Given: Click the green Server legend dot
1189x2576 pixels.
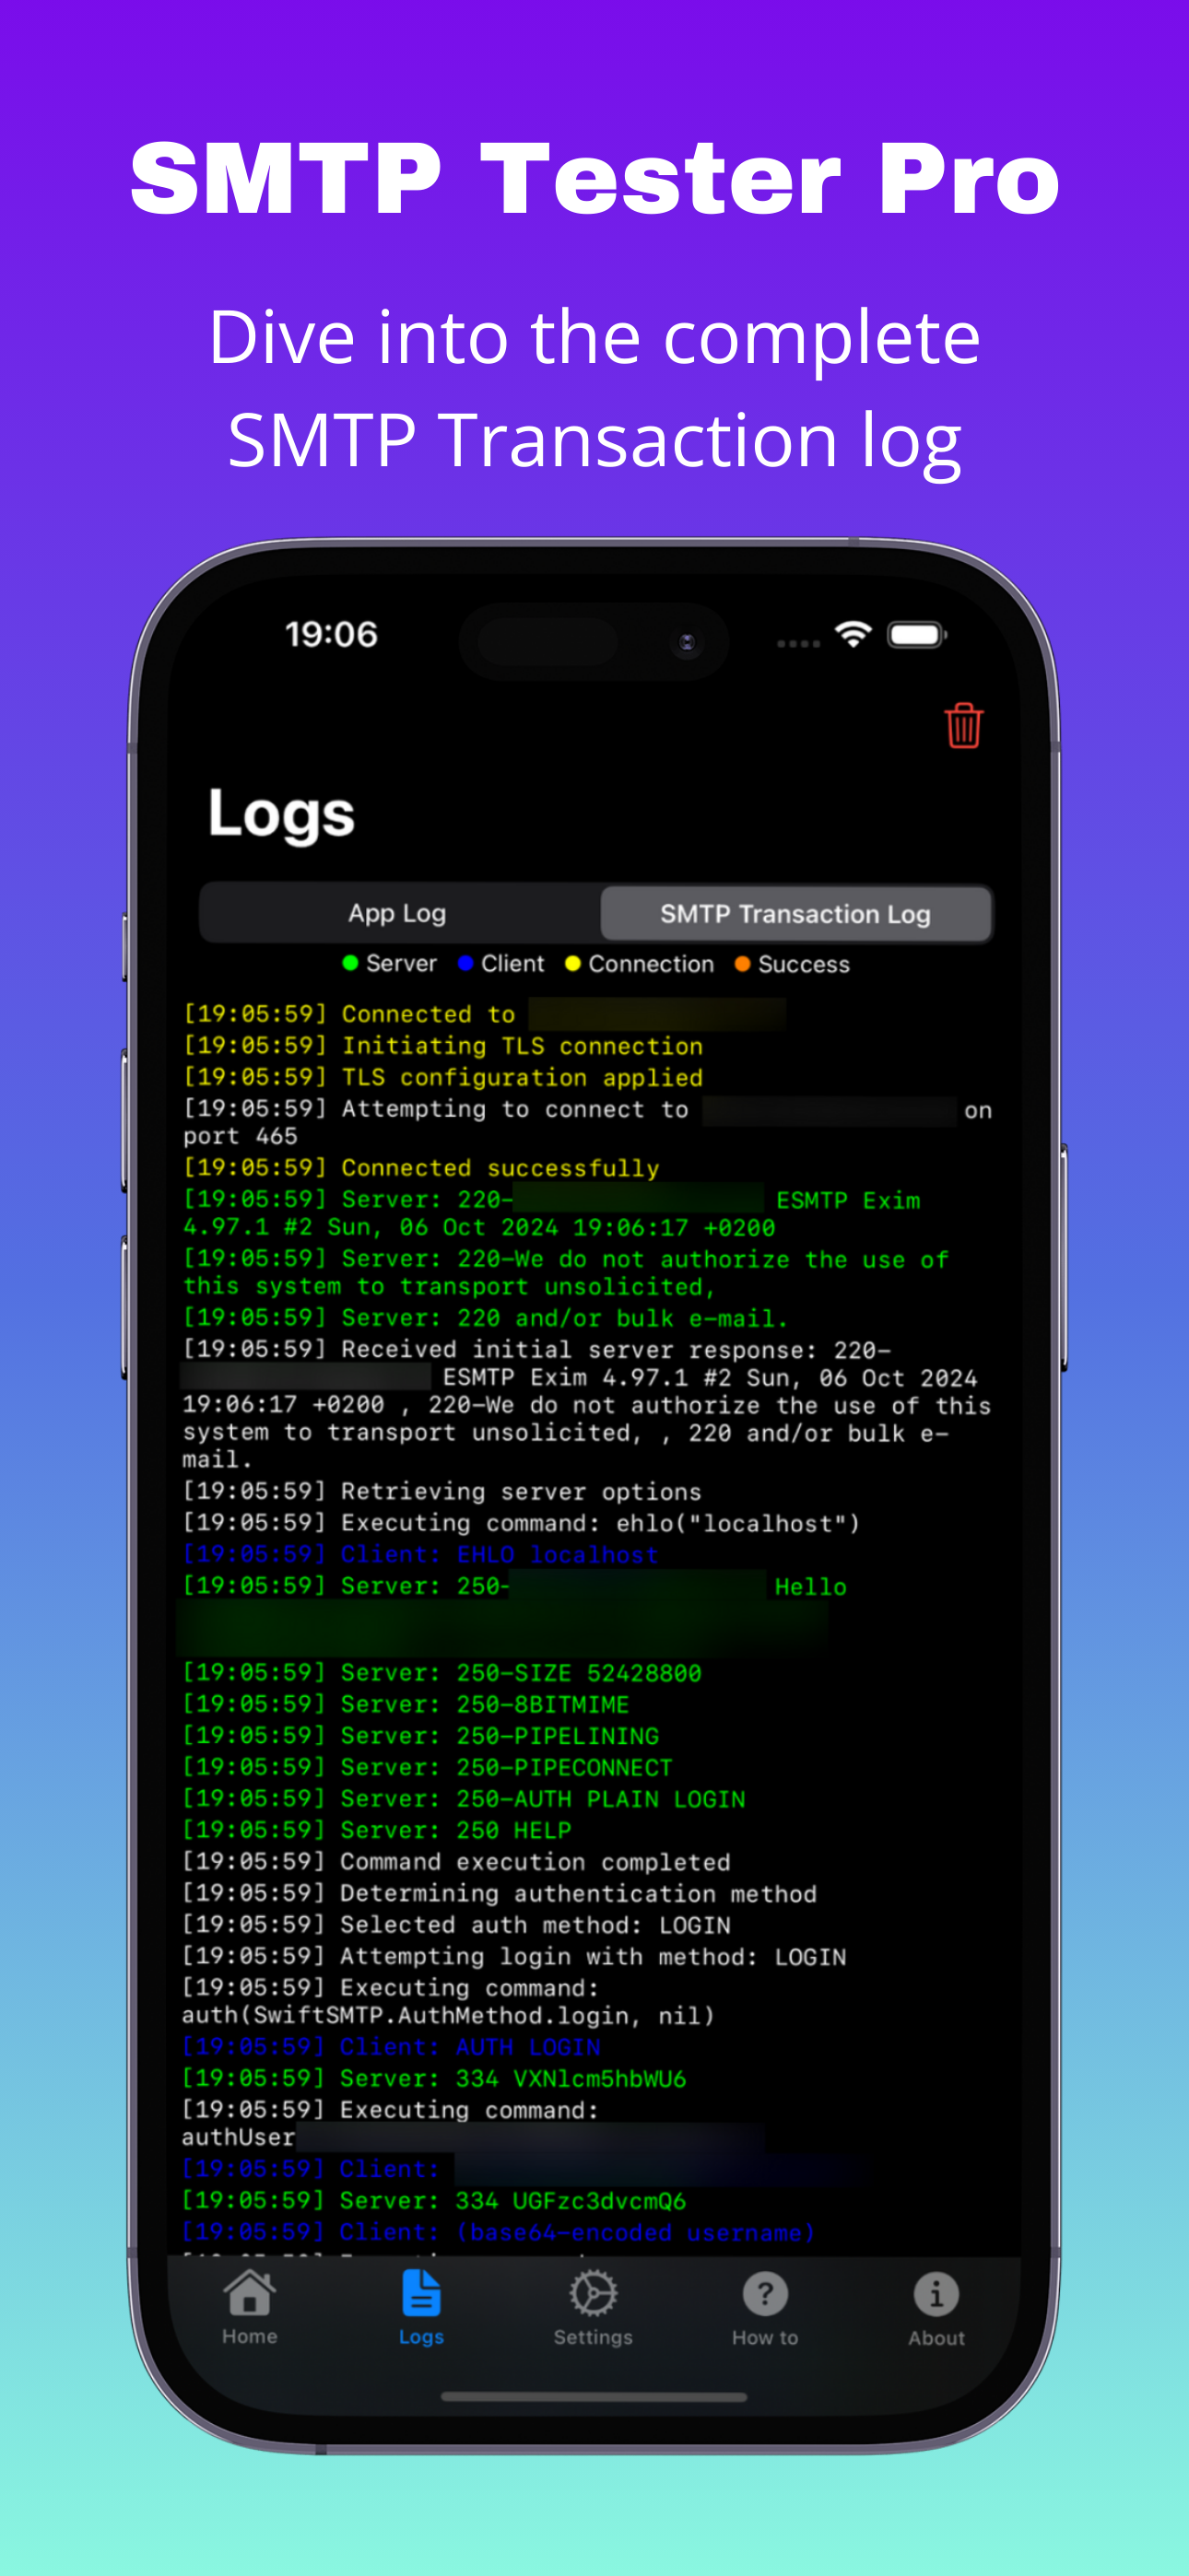Looking at the screenshot, I should click(x=350, y=963).
